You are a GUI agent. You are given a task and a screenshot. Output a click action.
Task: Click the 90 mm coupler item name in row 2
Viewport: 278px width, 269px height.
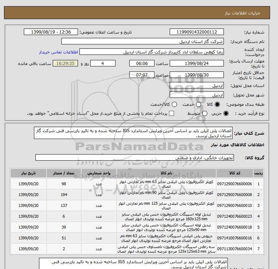click(166, 195)
